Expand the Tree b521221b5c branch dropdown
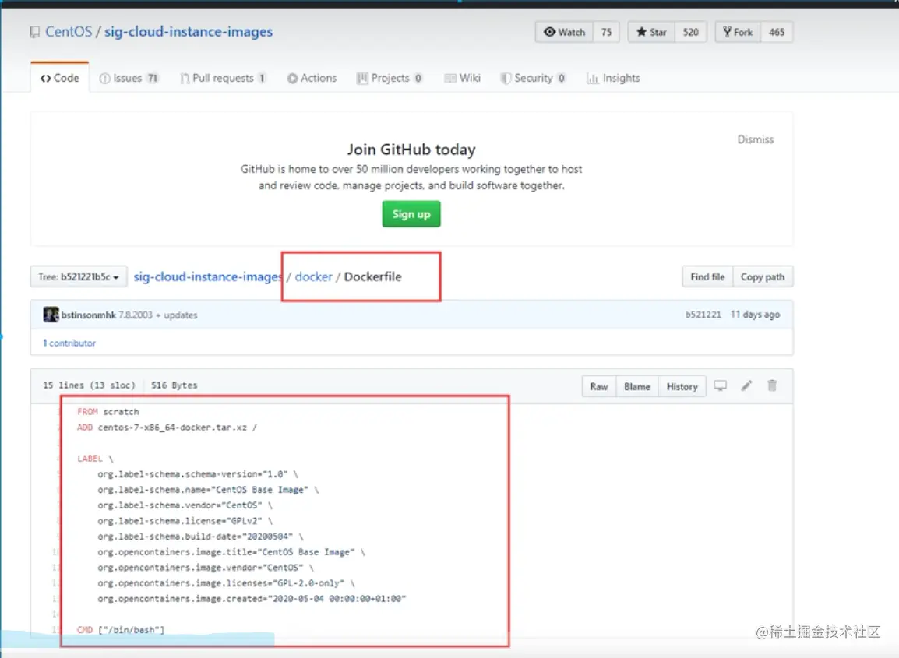The width and height of the screenshot is (899, 658). point(79,277)
